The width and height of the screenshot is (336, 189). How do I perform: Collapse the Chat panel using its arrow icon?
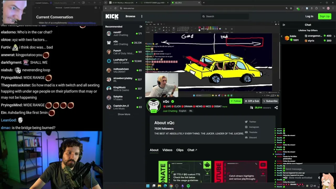click(x=284, y=25)
